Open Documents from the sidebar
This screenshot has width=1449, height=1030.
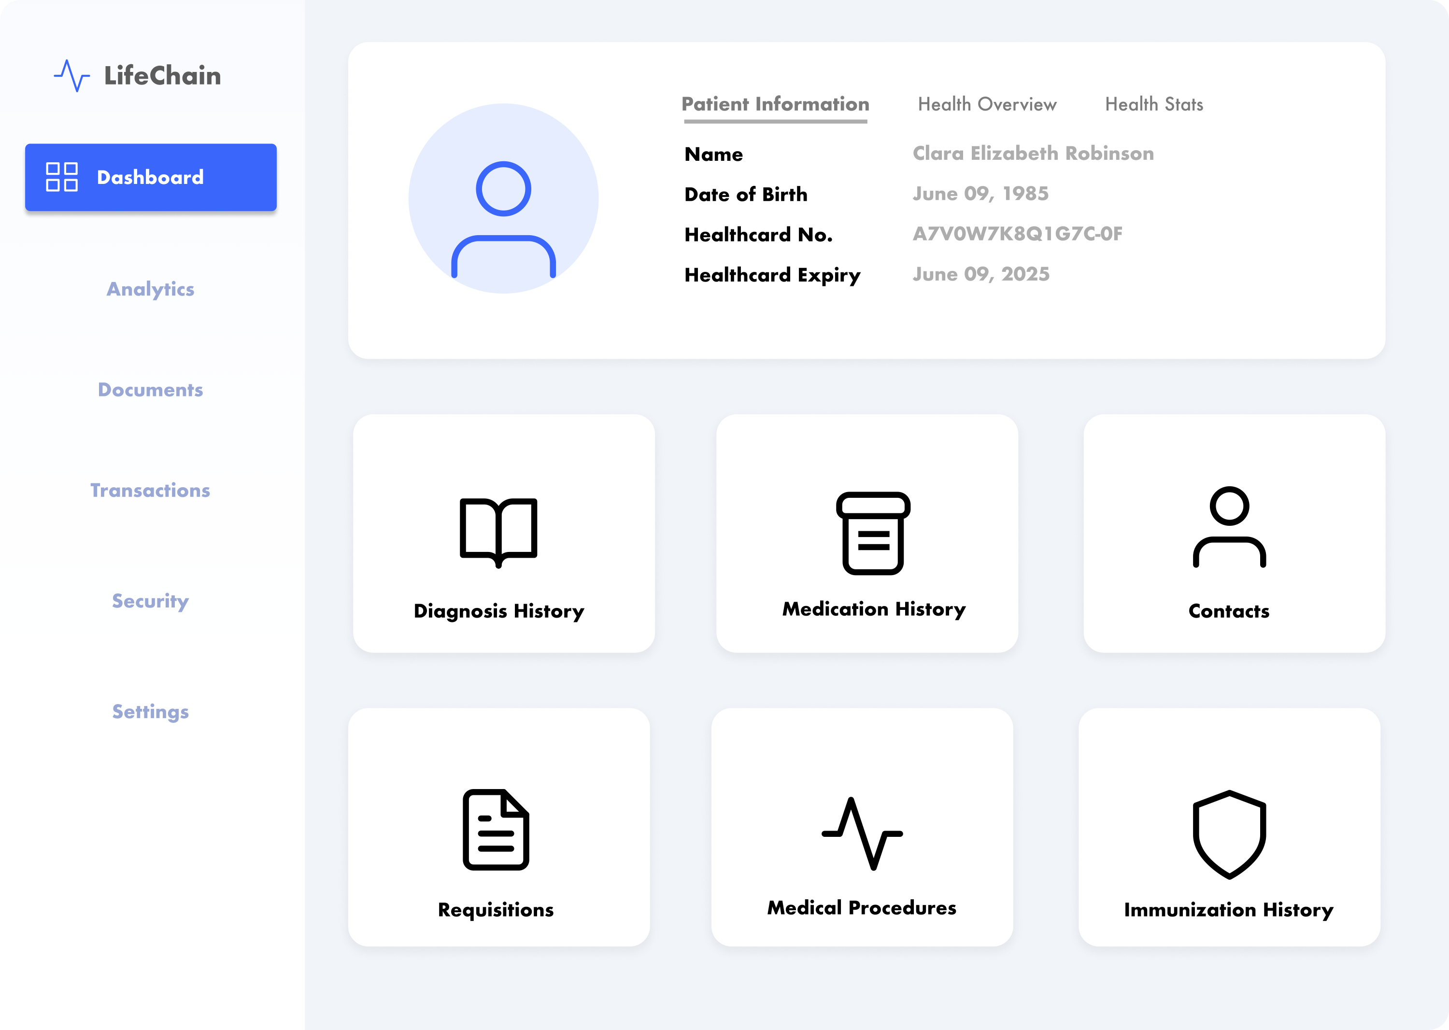[150, 389]
